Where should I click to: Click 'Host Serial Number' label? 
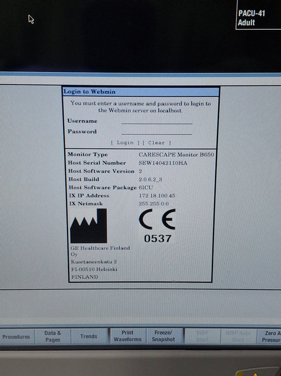pyautogui.click(x=97, y=163)
